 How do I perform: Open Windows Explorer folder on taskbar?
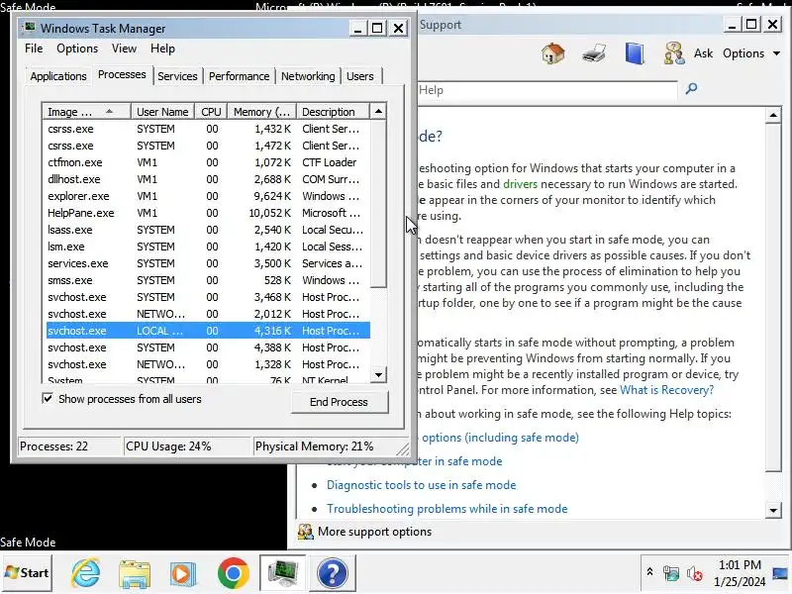pyautogui.click(x=135, y=573)
